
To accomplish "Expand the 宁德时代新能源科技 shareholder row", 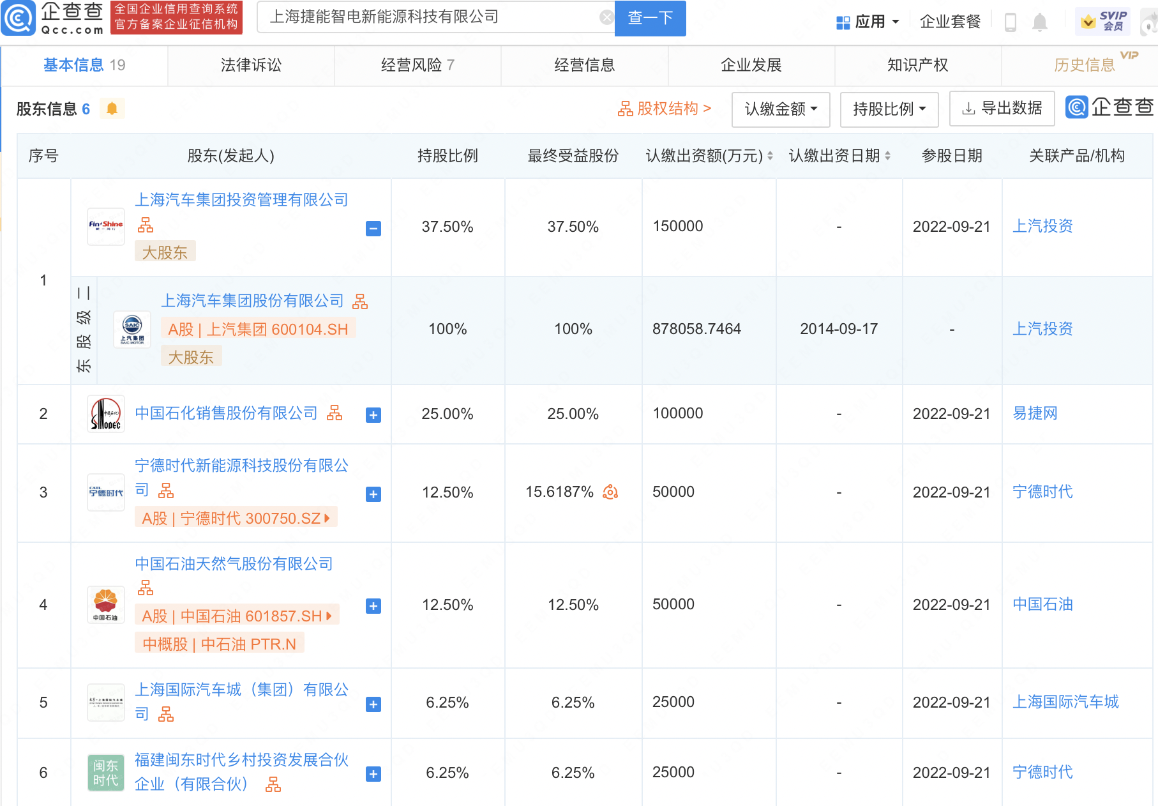I will point(373,494).
